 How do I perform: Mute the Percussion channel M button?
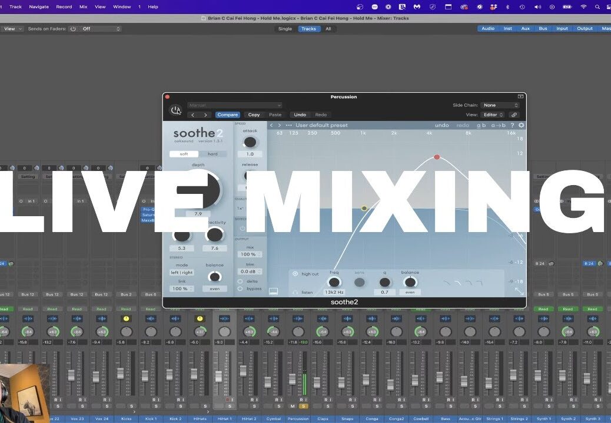(293, 406)
